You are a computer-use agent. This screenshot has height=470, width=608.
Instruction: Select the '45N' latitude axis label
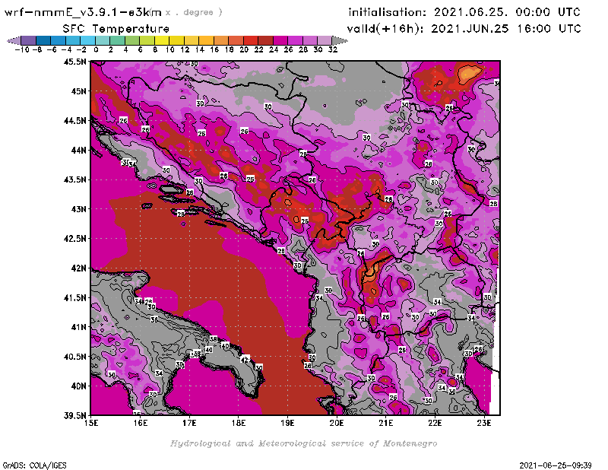click(x=79, y=91)
